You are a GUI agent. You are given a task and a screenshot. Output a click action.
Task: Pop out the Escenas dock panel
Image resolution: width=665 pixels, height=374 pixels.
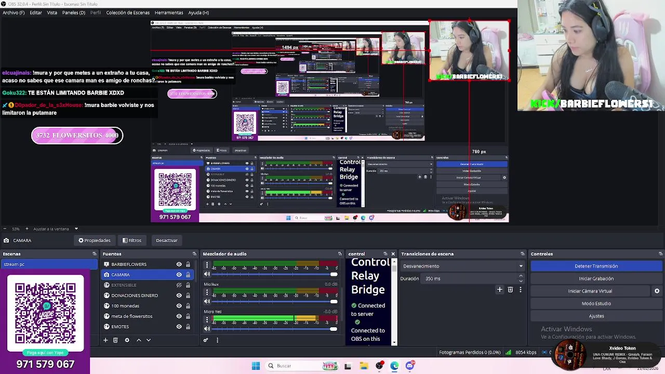(x=95, y=254)
